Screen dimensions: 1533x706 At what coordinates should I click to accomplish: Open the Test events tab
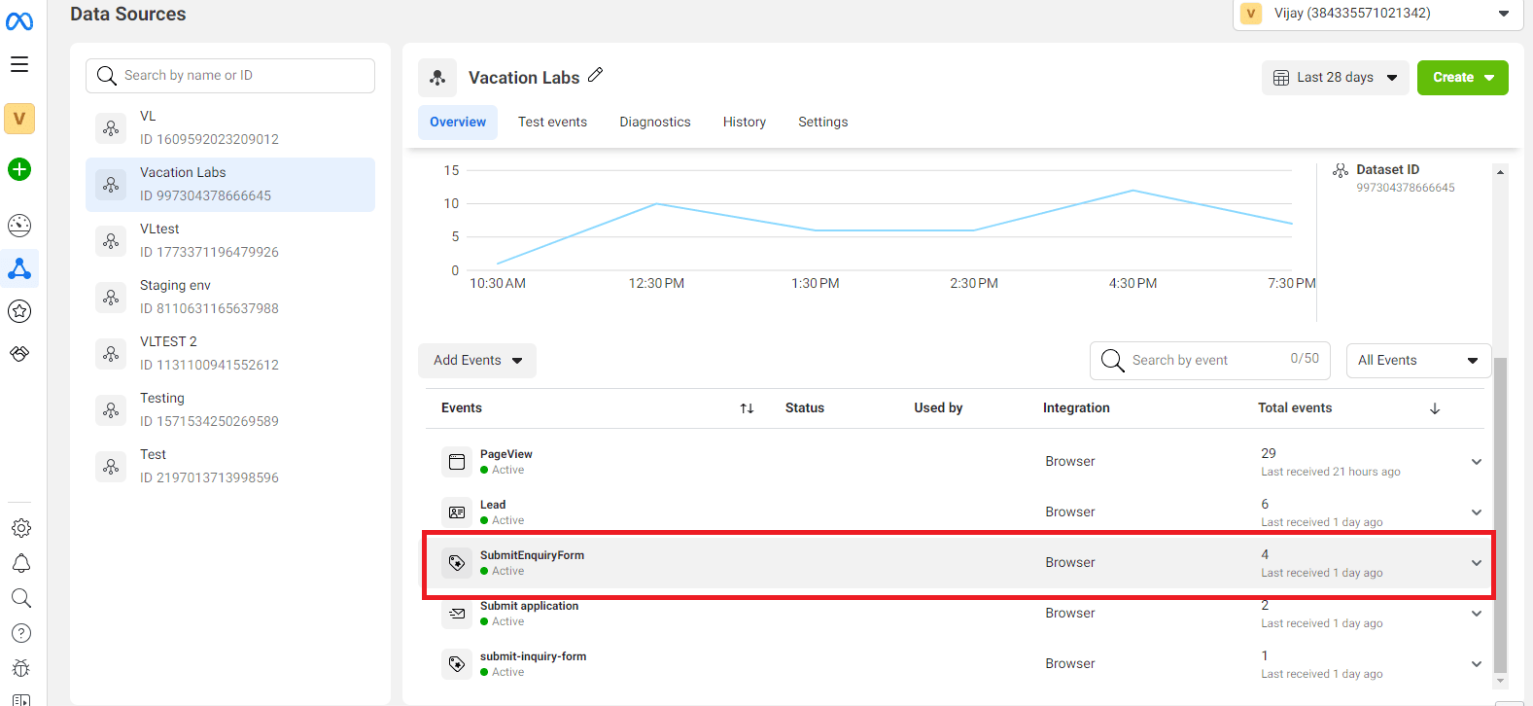click(552, 123)
